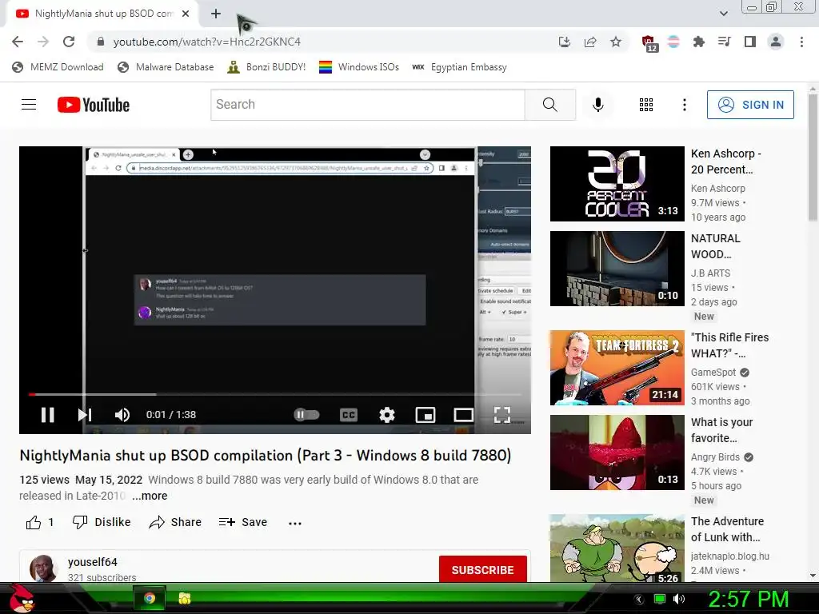The width and height of the screenshot is (819, 614).
Task: Seek on the video progress bar
Action: pos(275,394)
